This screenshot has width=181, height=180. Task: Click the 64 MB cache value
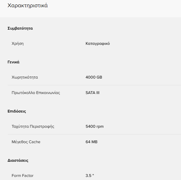(x=92, y=142)
